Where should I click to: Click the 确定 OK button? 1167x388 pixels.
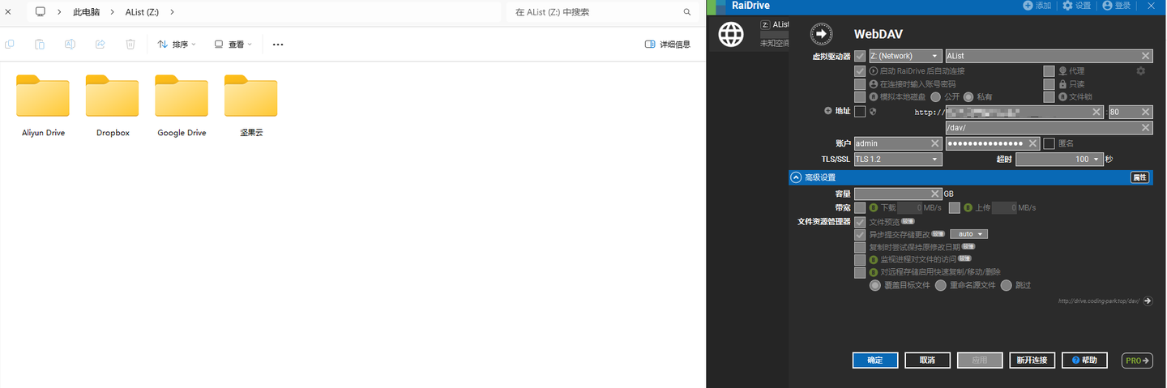(875, 360)
